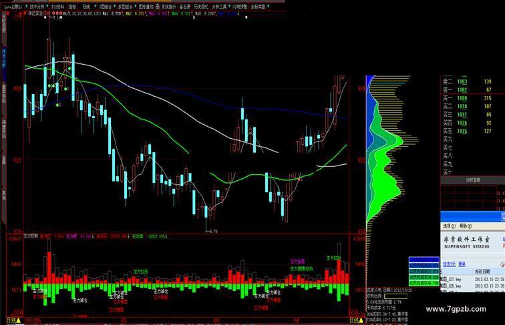Click the 日线 label at bottom right of chart

[354, 320]
